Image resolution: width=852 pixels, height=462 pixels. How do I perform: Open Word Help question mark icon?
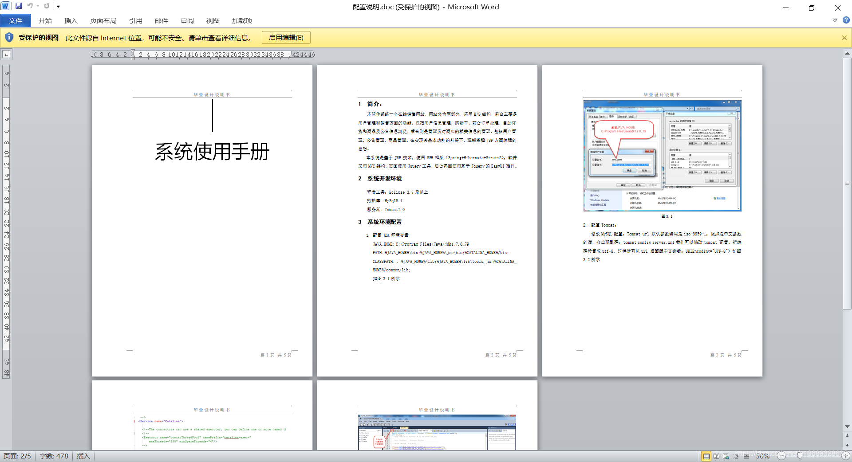coord(846,20)
